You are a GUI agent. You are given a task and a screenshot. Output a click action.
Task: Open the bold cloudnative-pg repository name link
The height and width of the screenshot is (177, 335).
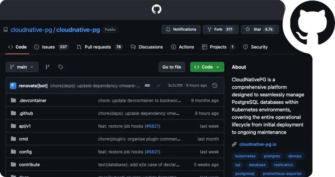pos(78,30)
